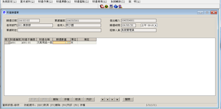
Task: Go to the first record
Action: point(102,99)
